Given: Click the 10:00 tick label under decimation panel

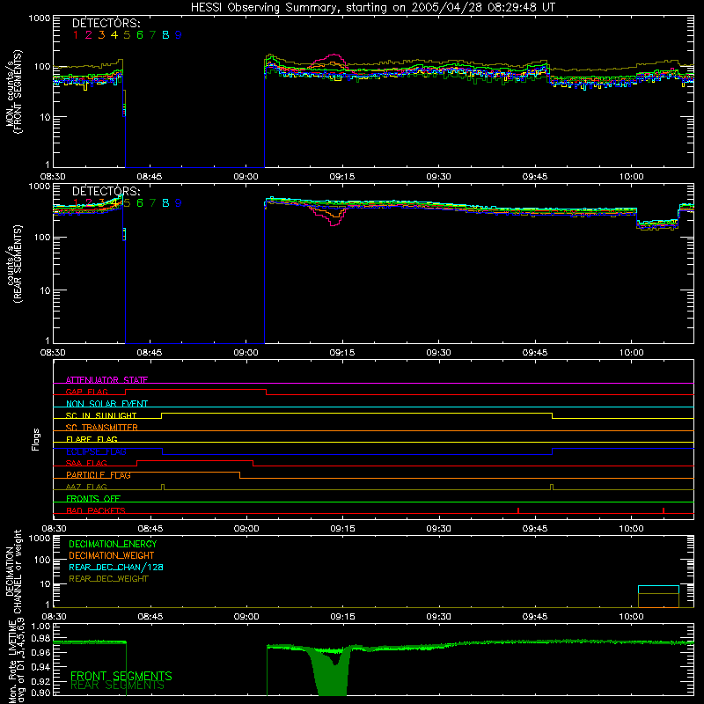Looking at the screenshot, I should 631,617.
